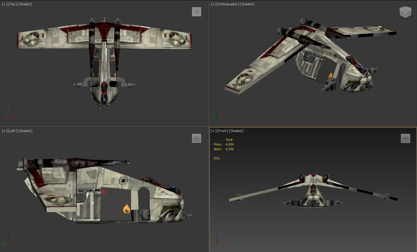
Task: Open the Top viewport point-of-view label menu
Action: (x=12, y=4)
